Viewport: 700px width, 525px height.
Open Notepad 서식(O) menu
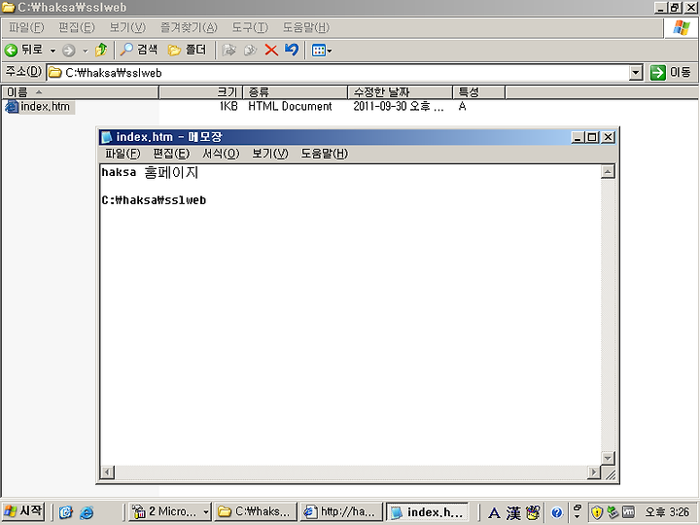coord(221,154)
